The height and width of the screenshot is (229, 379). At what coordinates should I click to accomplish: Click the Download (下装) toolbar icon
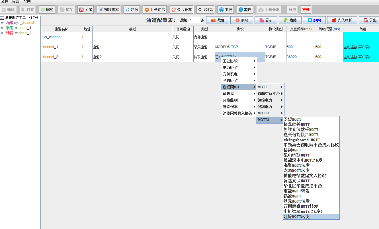(222, 10)
